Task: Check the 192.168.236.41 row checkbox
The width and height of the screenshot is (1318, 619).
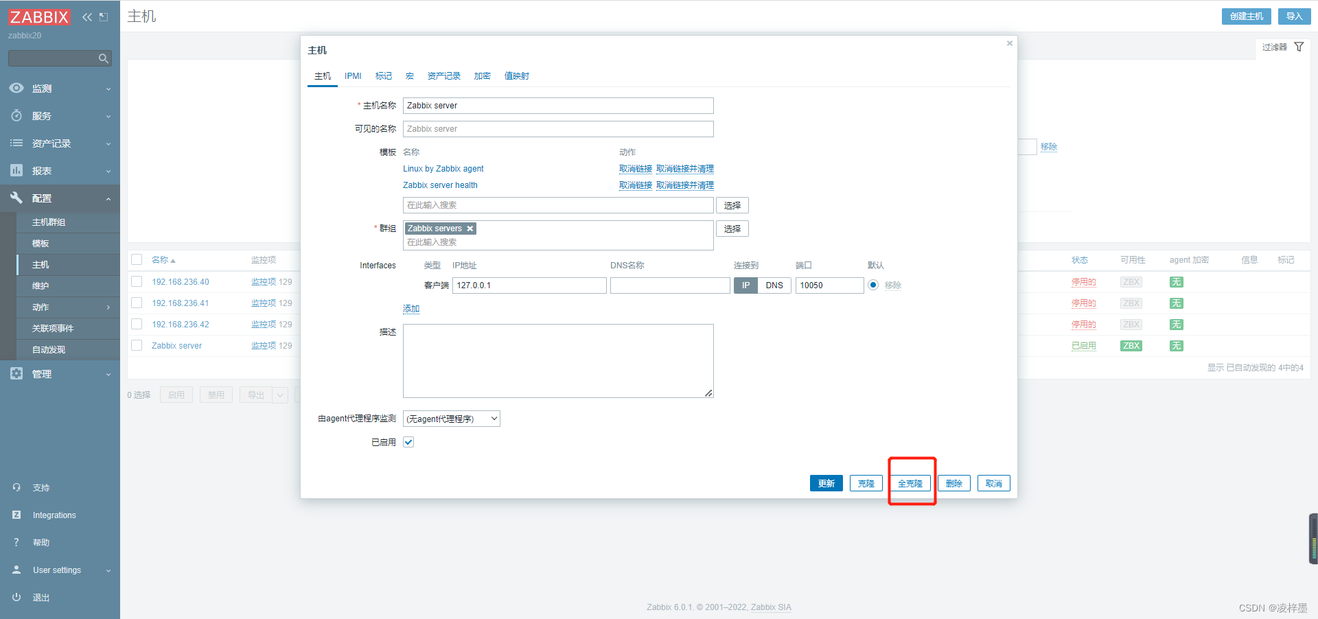Action: point(137,303)
